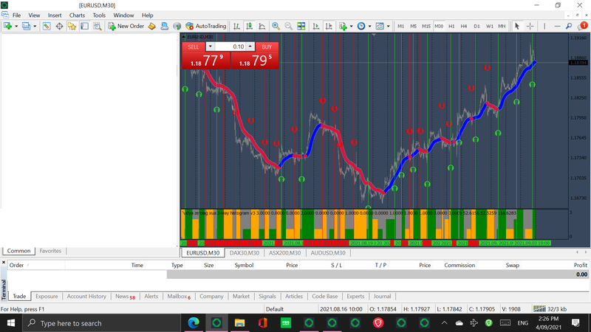Open the notifications chat bubble icon
591x332 pixels.
click(583, 26)
